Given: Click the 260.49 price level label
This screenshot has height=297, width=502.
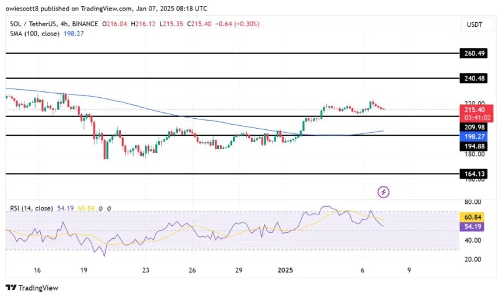Looking at the screenshot, I should coord(474,52).
